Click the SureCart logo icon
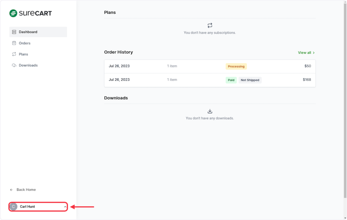This screenshot has height=220, width=347. [x=13, y=14]
